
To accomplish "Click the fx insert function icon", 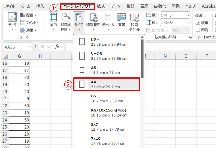I will 57,47.
